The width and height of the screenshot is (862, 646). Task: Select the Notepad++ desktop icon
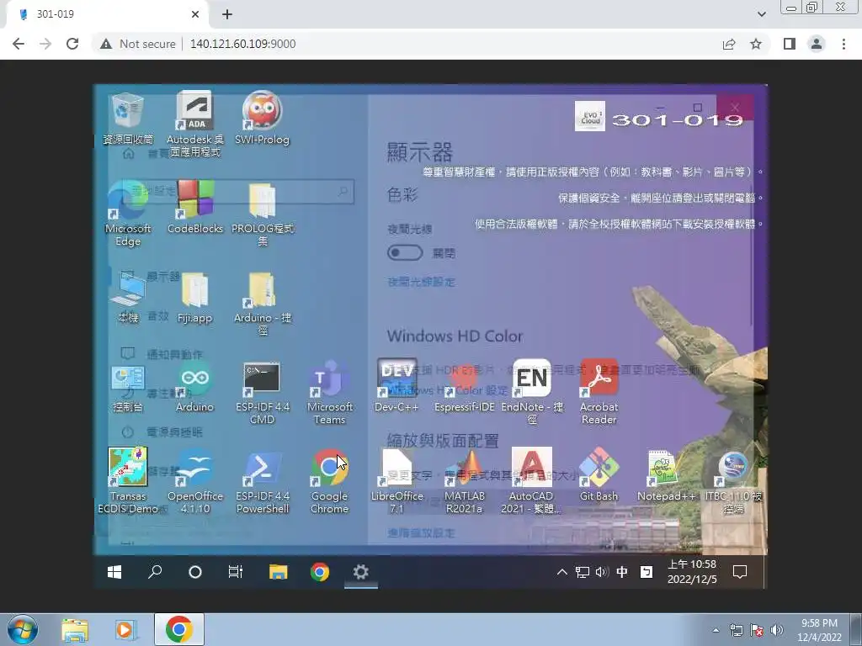coord(667,475)
